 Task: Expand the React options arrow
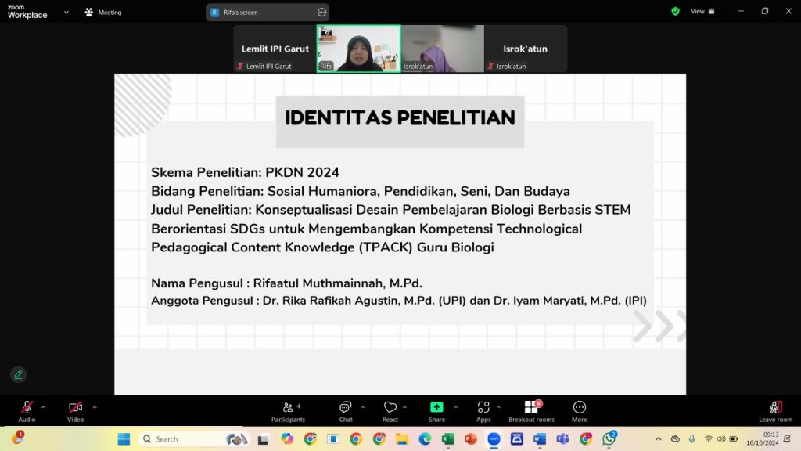pyautogui.click(x=404, y=407)
